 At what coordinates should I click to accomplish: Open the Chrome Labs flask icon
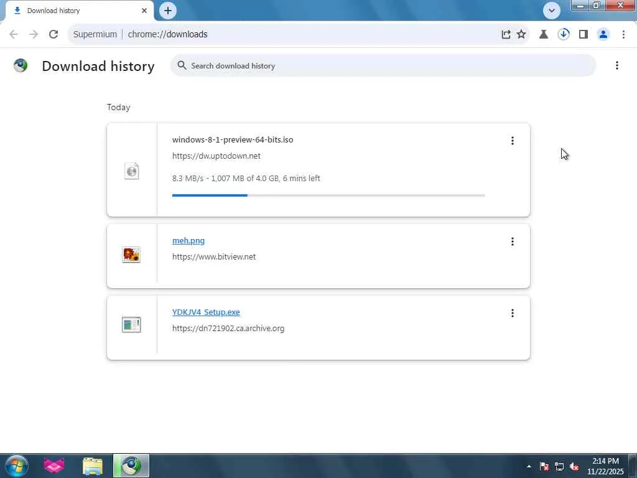(x=543, y=34)
